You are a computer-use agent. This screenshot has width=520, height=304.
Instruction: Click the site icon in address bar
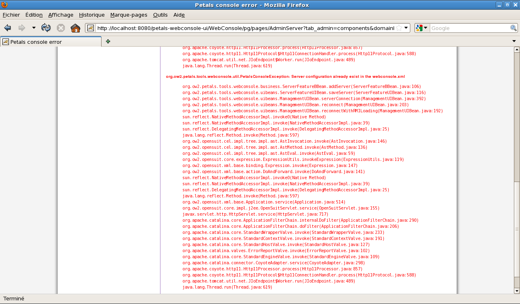tap(91, 28)
